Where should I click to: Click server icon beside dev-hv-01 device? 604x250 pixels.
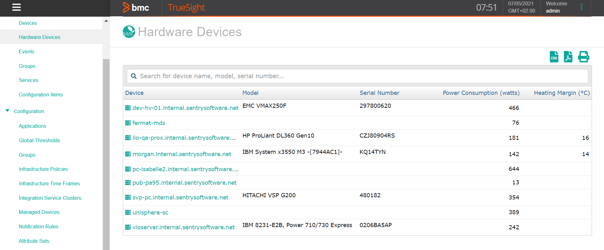pyautogui.click(x=128, y=108)
